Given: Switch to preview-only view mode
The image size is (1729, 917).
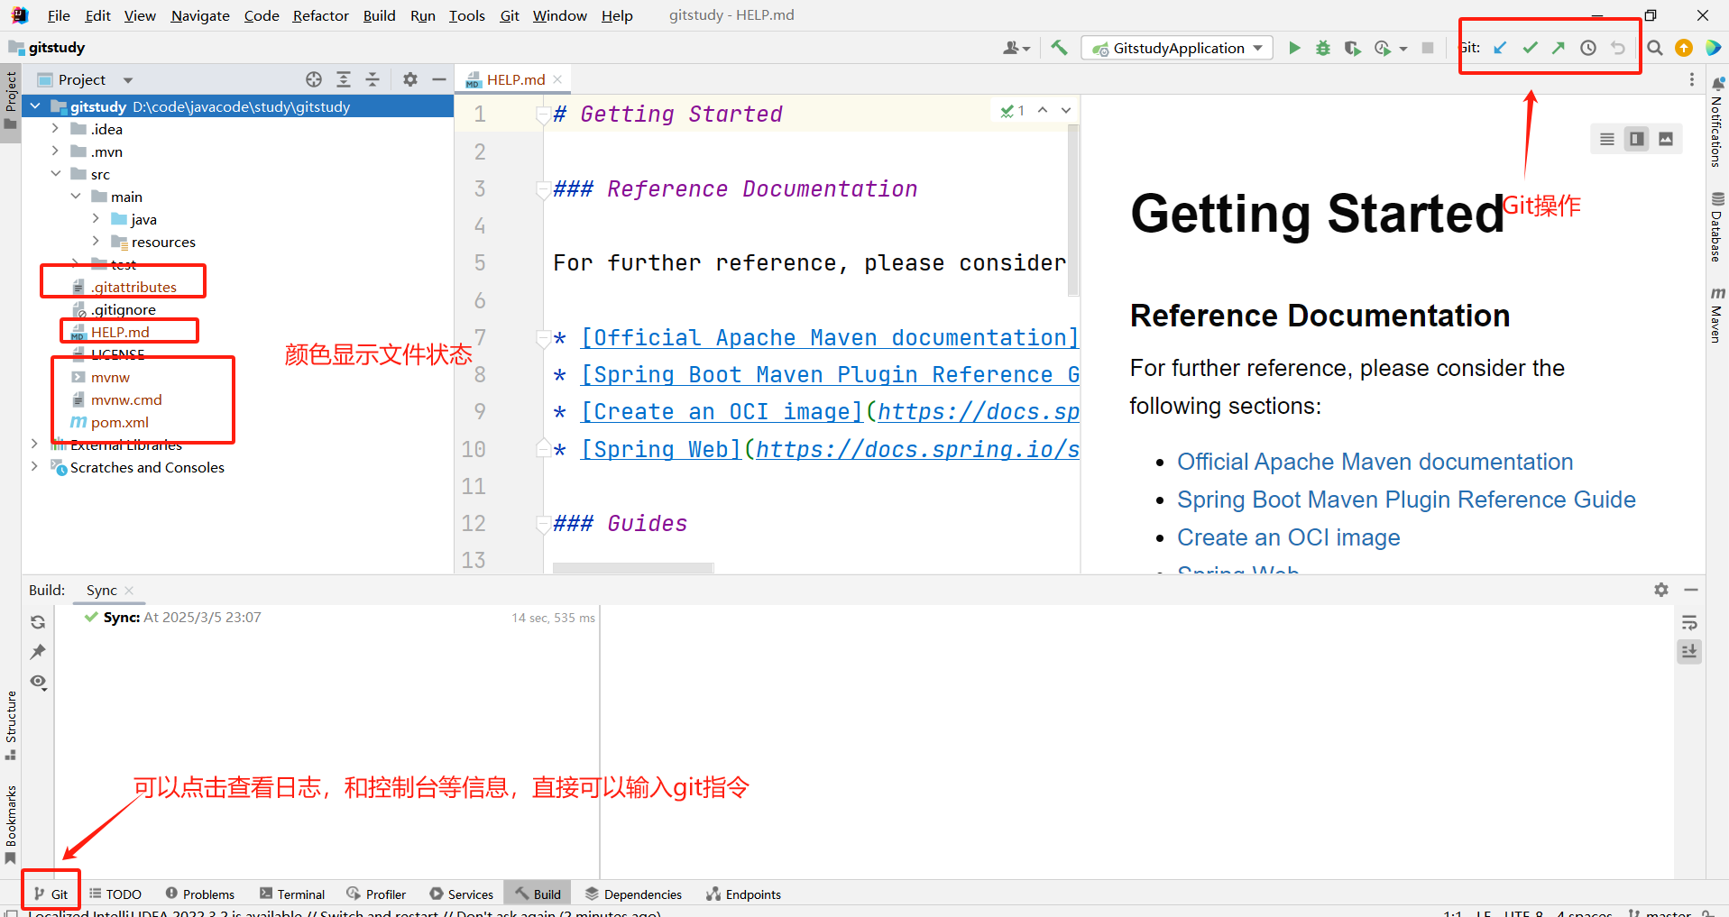Looking at the screenshot, I should point(1666,139).
